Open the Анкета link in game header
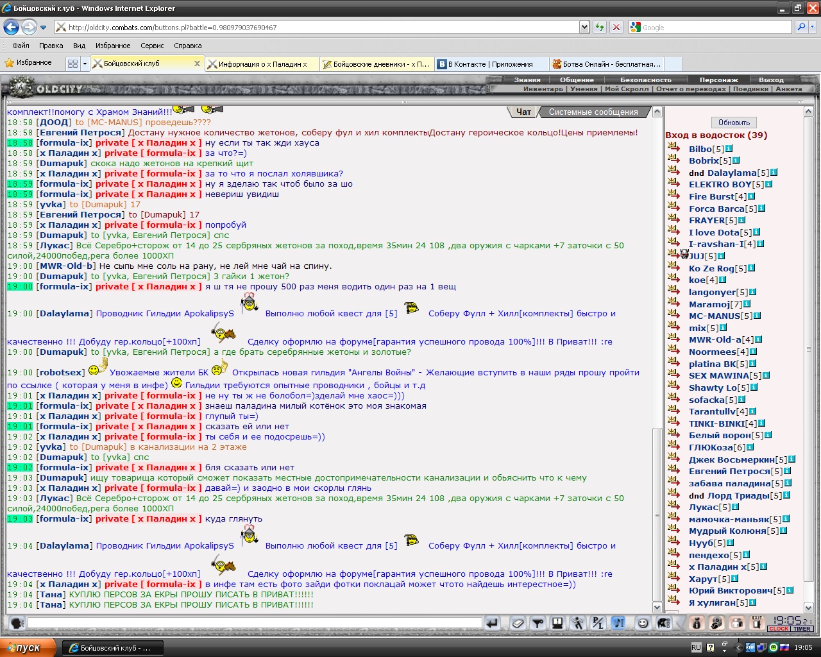Image resolution: width=821 pixels, height=657 pixels. coord(788,89)
